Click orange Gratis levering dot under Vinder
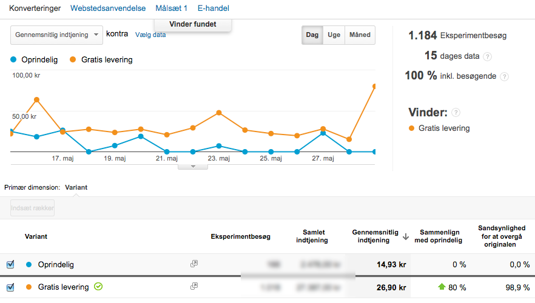 pos(411,128)
